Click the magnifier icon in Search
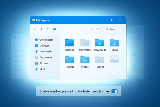Image resolution: width=160 pixels, height=107 pixels. click(x=107, y=29)
